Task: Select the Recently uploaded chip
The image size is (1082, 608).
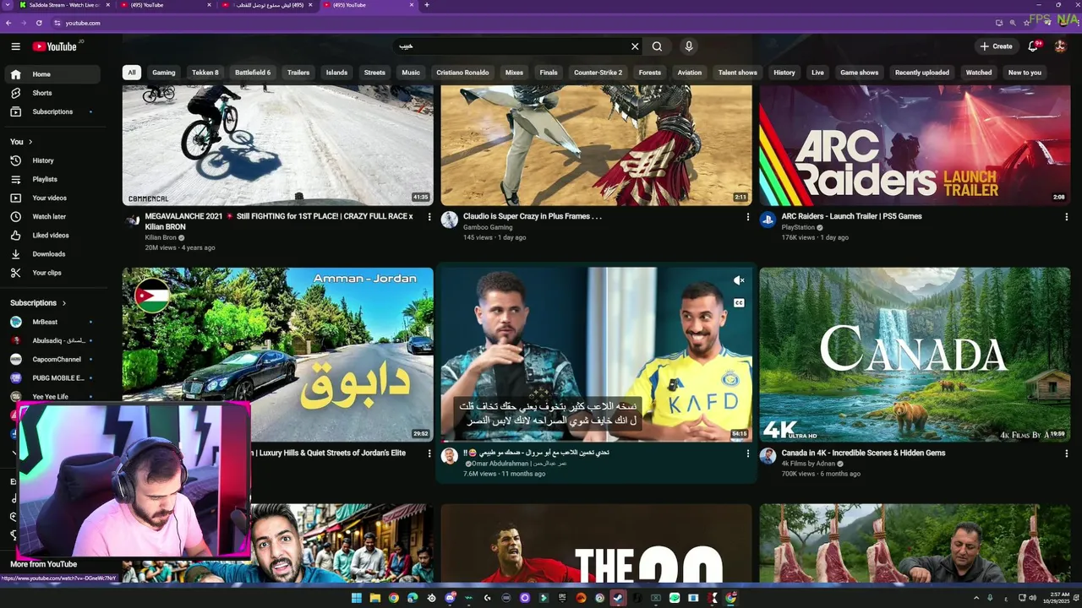Action: pos(922,73)
